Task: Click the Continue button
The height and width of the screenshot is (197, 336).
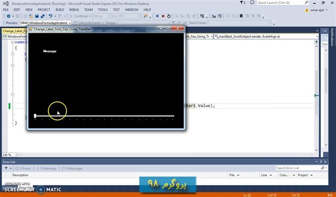Action: pos(79,16)
